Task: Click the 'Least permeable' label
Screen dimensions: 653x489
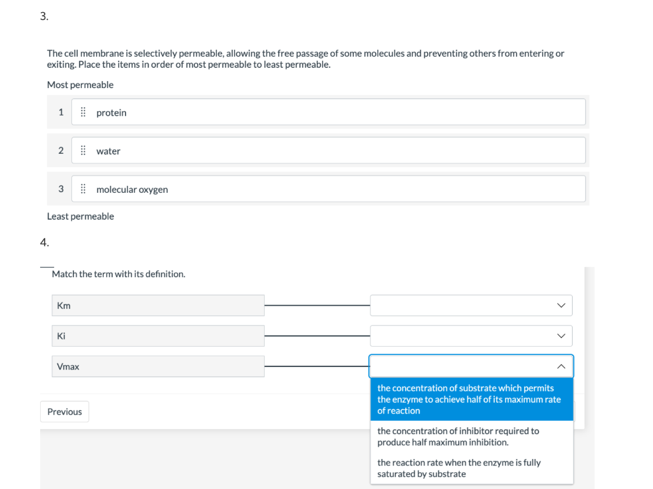Action: click(80, 216)
